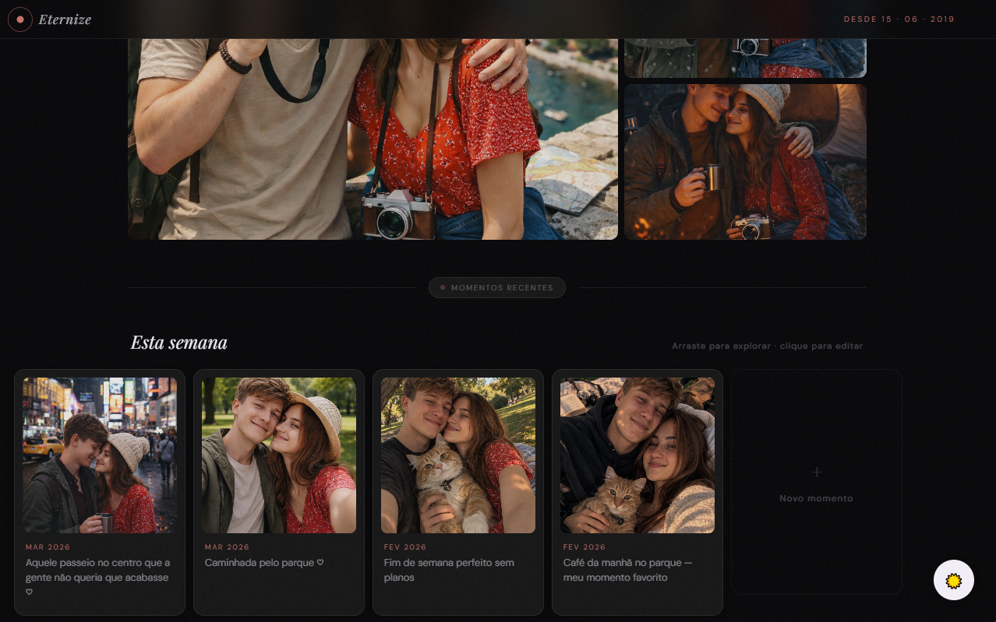The width and height of the screenshot is (996, 622).
Task: Click the DESDE 15 · 06 · 2019 header text
Action: (x=898, y=20)
